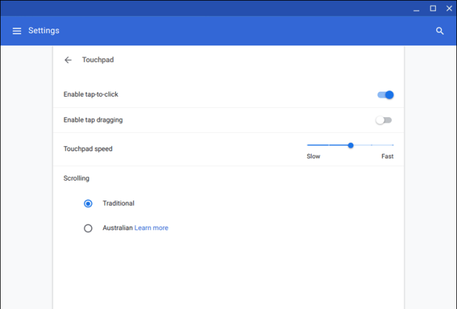457x309 pixels.
Task: Click the Scrolling section heading
Action: click(76, 178)
